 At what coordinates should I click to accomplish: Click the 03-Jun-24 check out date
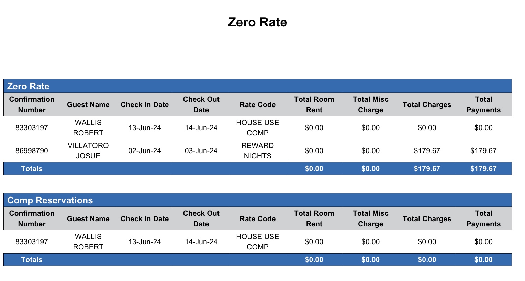(x=201, y=151)
